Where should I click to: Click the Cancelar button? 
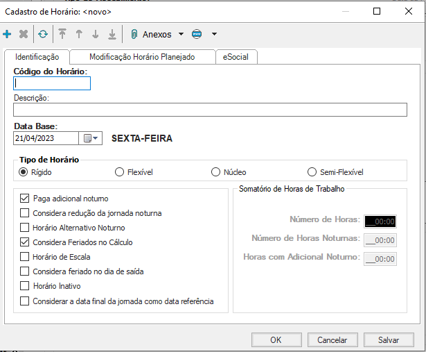(332, 340)
